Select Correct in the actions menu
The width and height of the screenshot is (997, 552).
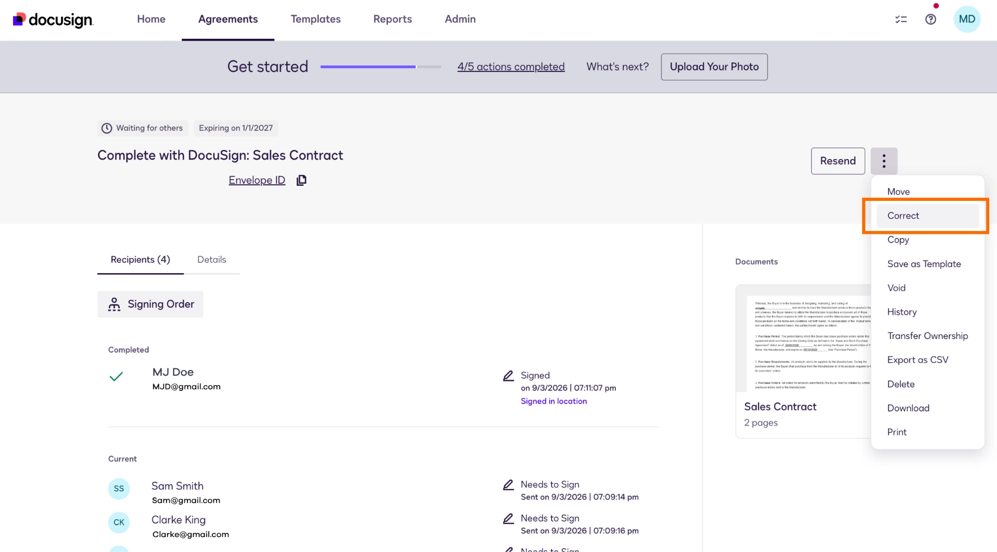point(927,216)
